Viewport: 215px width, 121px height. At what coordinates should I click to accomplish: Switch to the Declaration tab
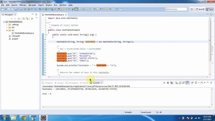pyautogui.click(x=72, y=83)
